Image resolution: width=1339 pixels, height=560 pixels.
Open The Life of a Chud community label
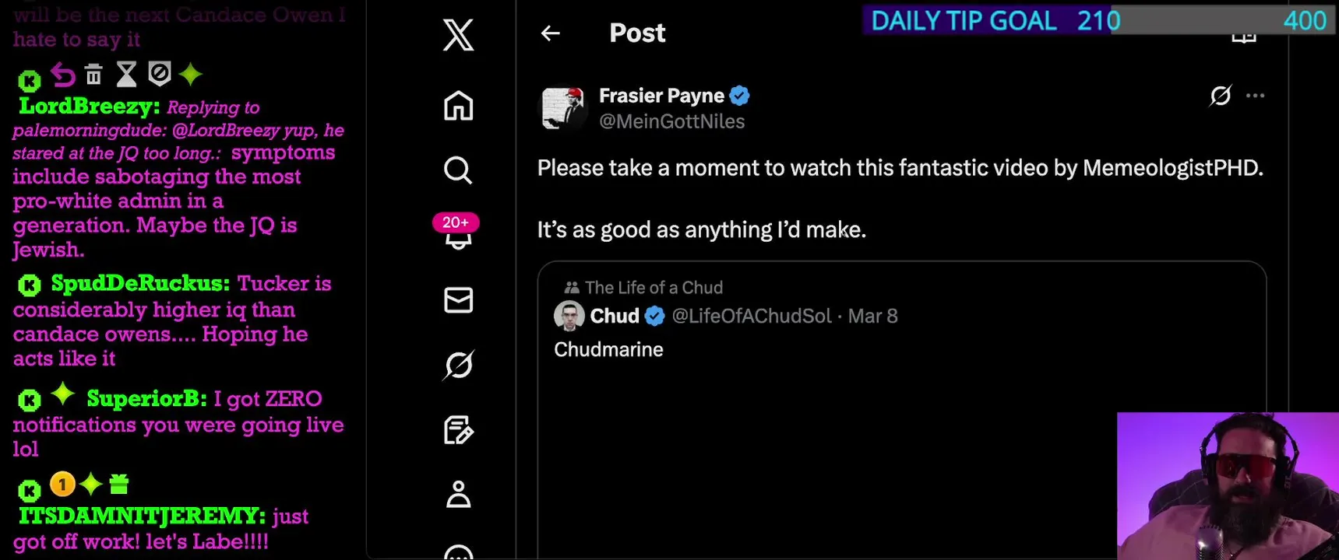point(654,288)
